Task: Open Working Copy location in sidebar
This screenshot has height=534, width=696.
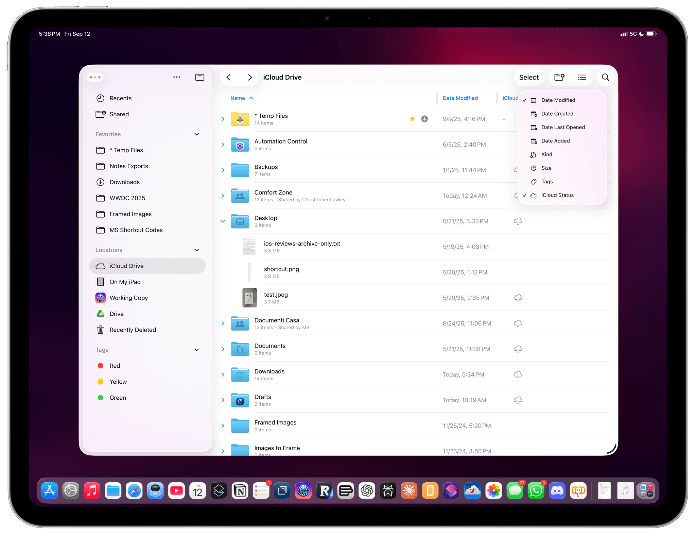Action: pyautogui.click(x=128, y=298)
